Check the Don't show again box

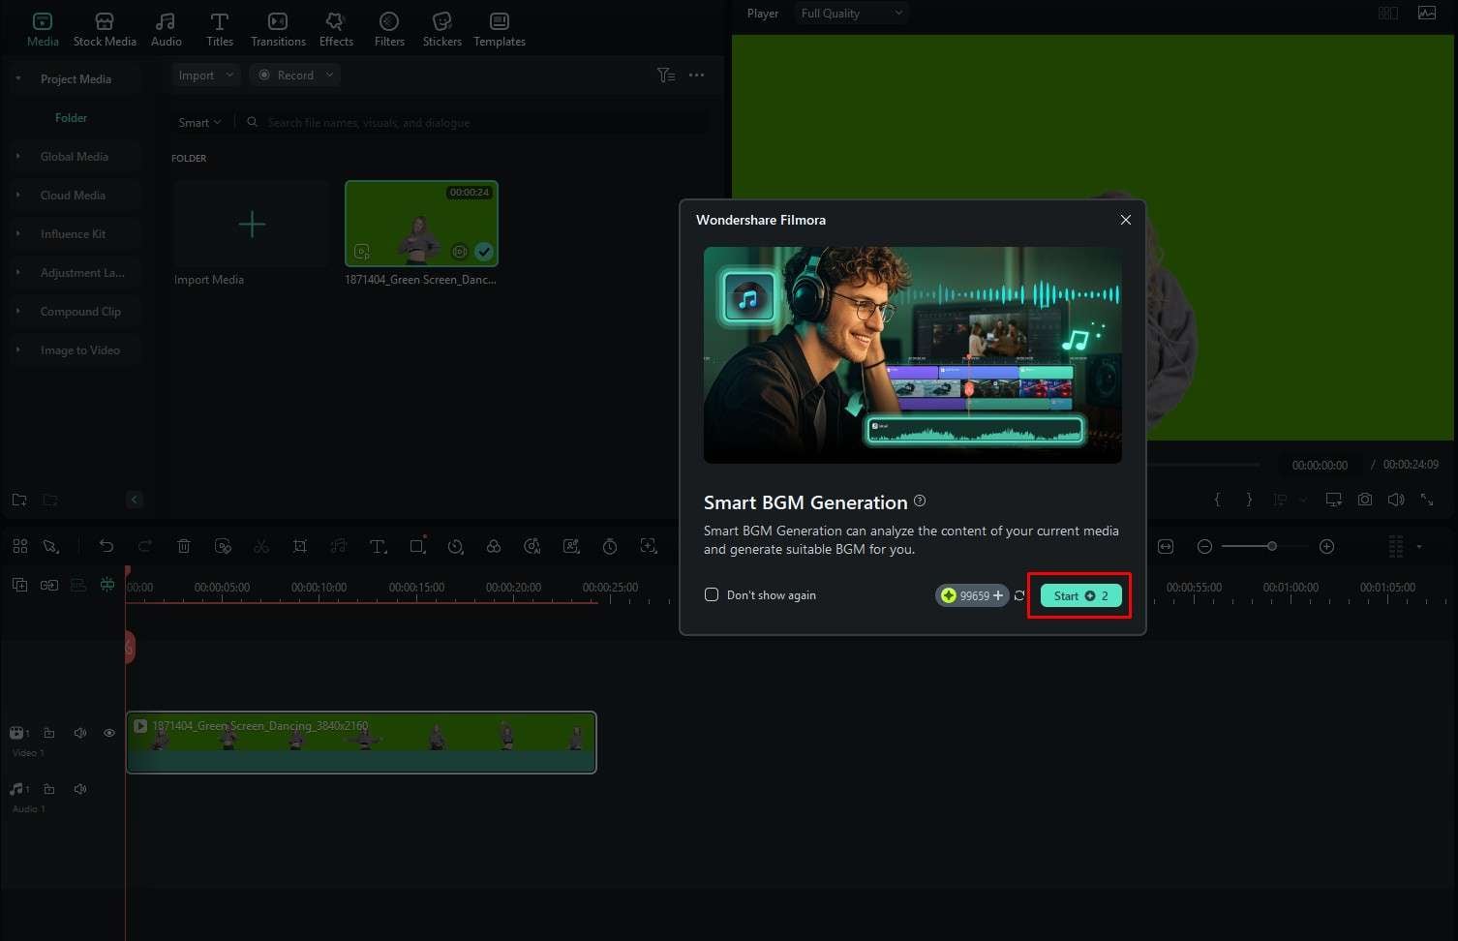pyautogui.click(x=712, y=594)
